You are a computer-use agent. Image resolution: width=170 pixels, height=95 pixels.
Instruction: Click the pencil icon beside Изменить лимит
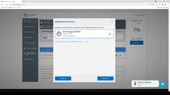point(72,42)
